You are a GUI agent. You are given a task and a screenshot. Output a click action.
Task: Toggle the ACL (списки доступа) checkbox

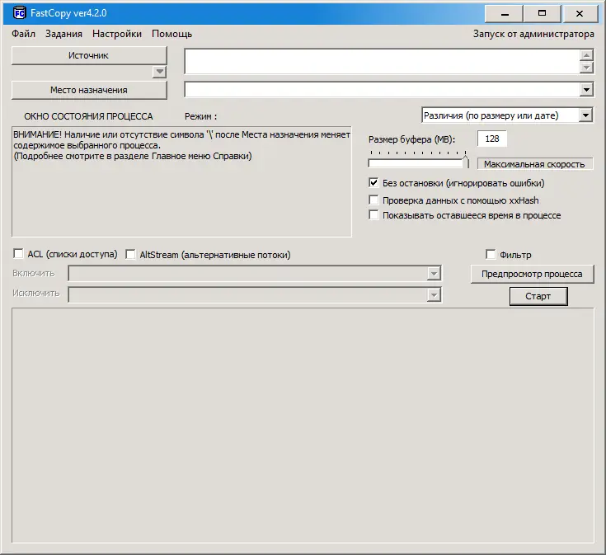point(18,254)
